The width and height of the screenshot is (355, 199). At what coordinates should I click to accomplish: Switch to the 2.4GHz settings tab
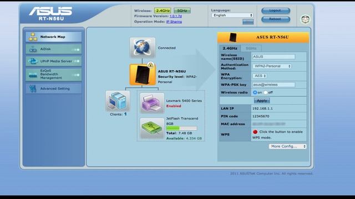click(x=230, y=48)
